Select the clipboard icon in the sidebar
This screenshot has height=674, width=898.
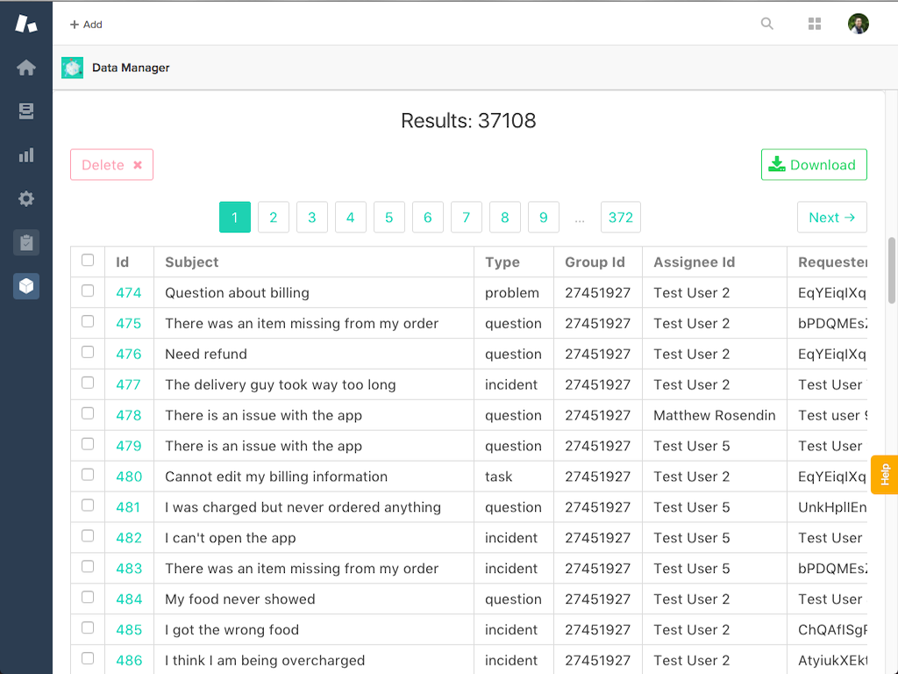click(26, 242)
